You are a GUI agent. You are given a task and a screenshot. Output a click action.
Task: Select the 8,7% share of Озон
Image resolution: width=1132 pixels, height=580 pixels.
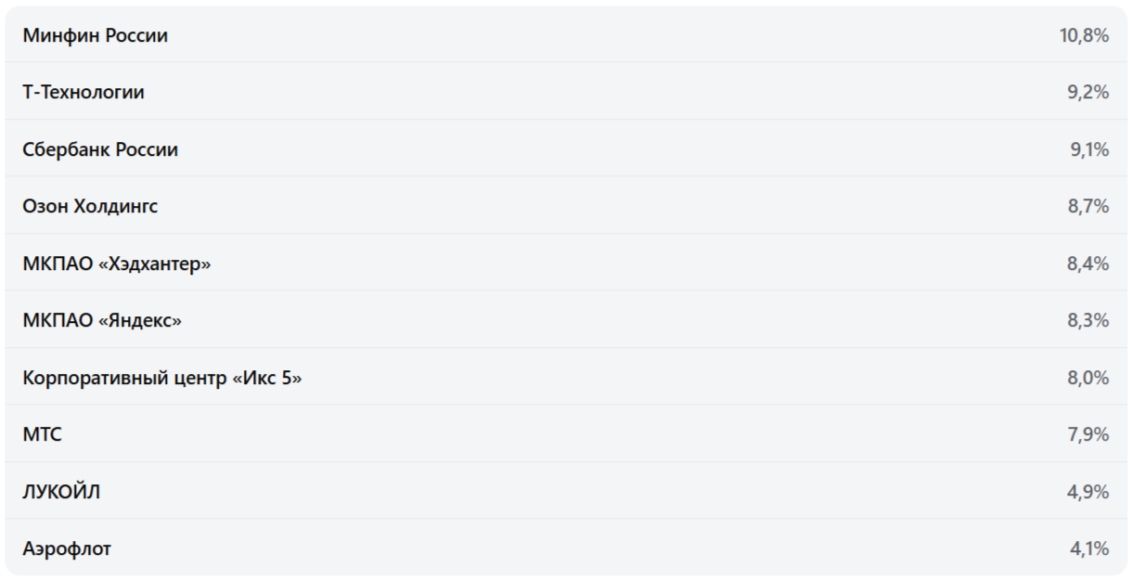tap(1087, 206)
